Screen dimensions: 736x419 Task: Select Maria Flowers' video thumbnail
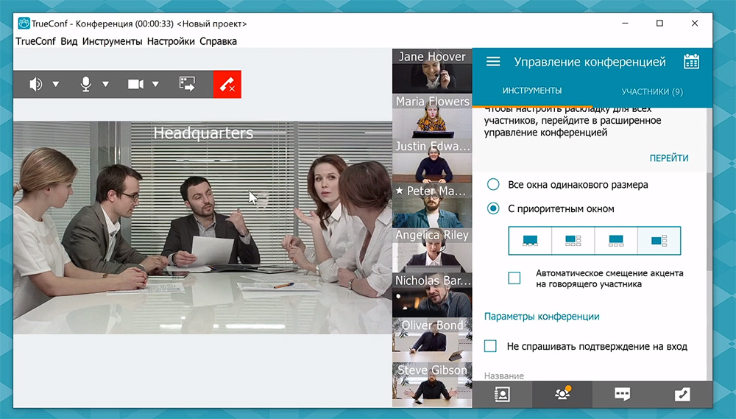coord(432,116)
